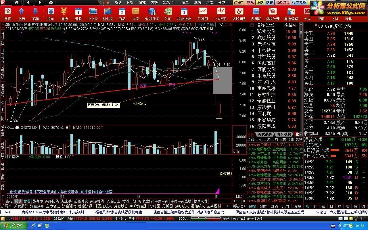Select the 山东板块 sector tab
This screenshot has width=368, height=230.
point(284,134)
